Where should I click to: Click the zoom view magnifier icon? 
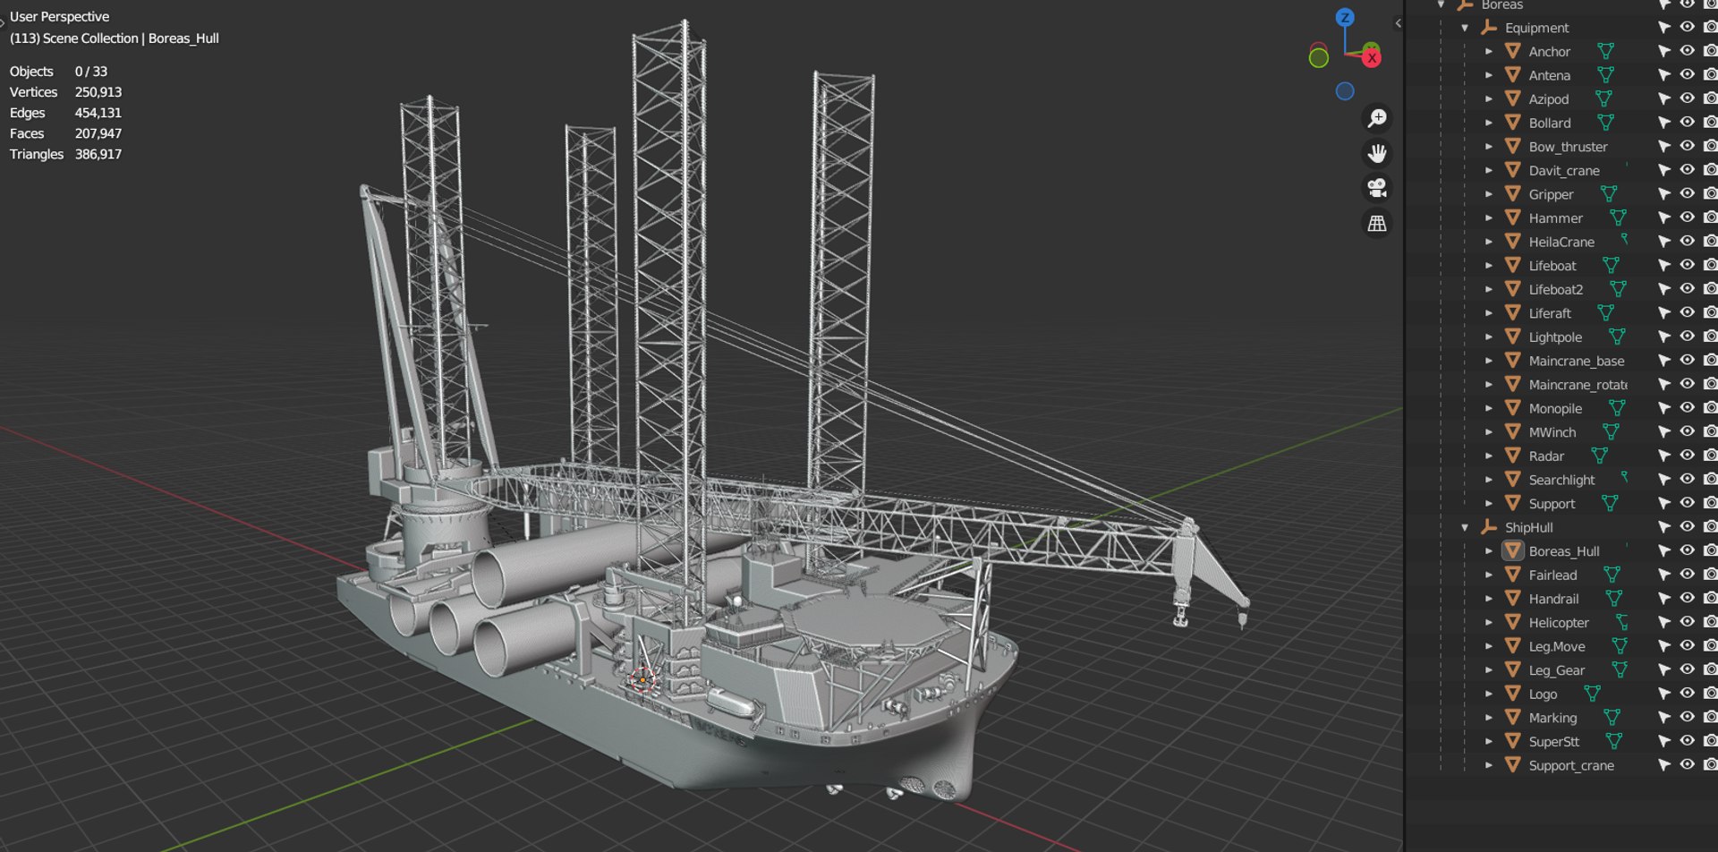1377,118
